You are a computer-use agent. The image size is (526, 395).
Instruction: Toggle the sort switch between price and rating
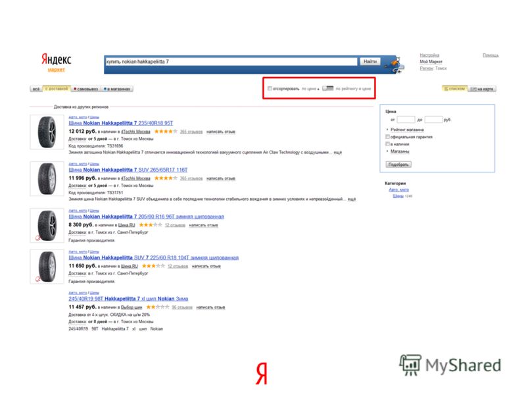[x=327, y=88]
